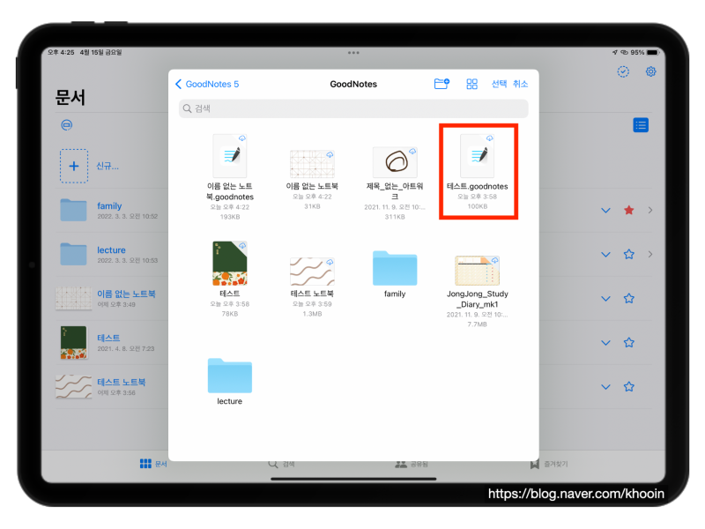Toggle list view in GoodNotes documents
Image resolution: width=705 pixels, height=529 pixels.
(x=641, y=125)
